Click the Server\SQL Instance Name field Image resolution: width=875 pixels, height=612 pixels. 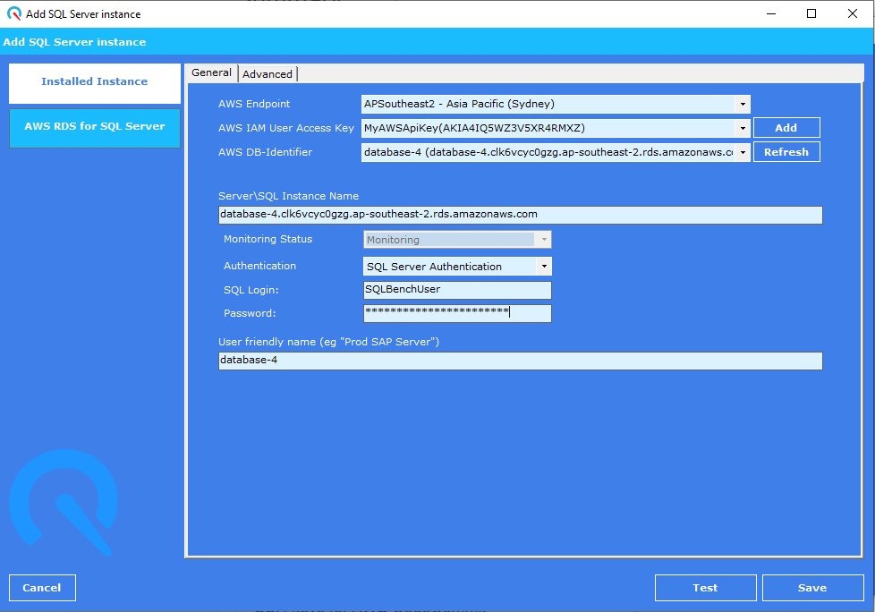tap(519, 215)
